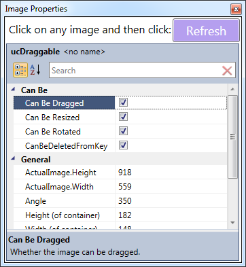The width and height of the screenshot is (246, 267).
Task: Click the Angle value 350
Action: coord(125,201)
